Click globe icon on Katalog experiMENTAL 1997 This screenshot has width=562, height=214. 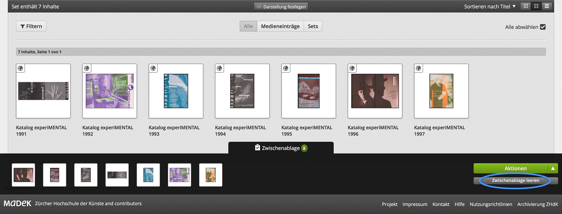click(x=418, y=68)
